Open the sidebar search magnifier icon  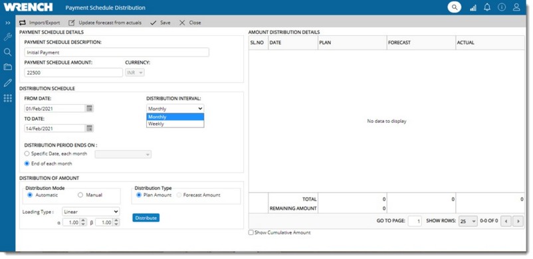[7, 52]
